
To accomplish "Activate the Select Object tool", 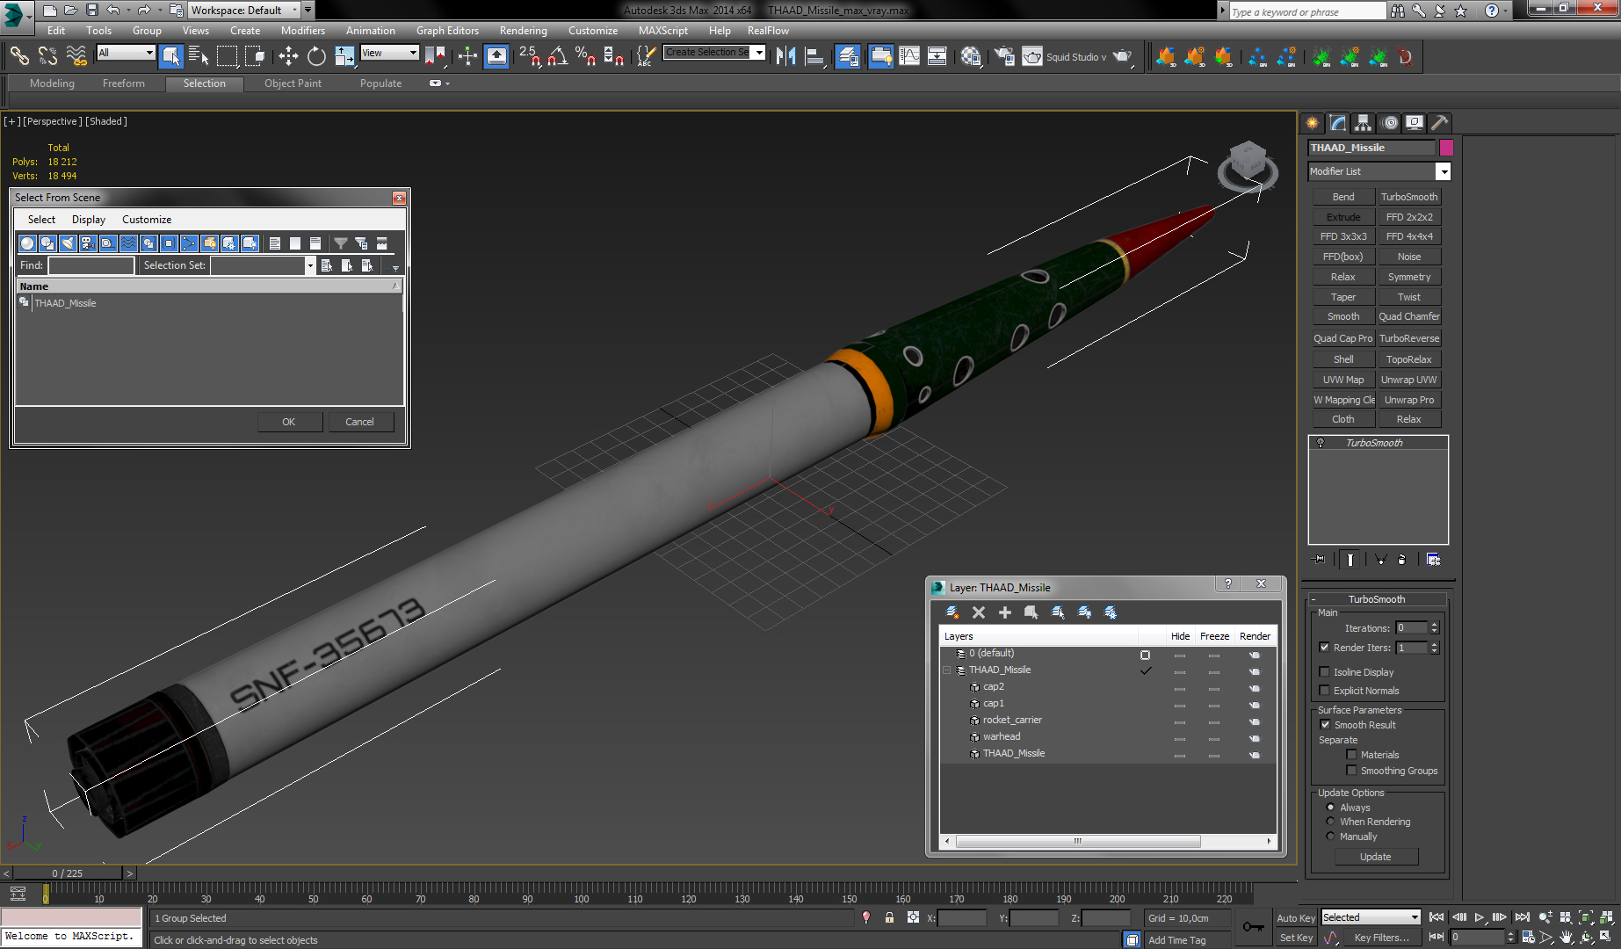I will (171, 56).
